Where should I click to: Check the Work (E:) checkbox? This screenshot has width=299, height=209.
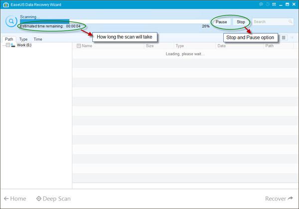tap(7, 45)
